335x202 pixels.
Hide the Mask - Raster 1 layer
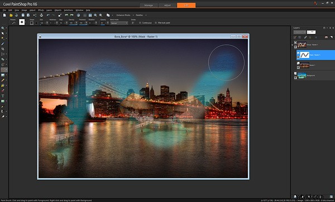pyautogui.click(x=298, y=57)
